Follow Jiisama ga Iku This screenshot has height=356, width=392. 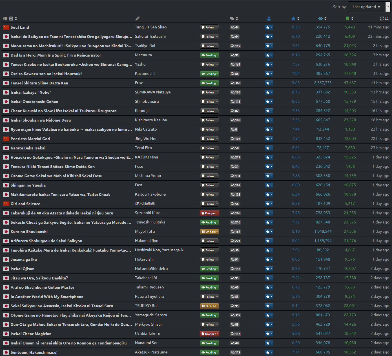coord(208,259)
